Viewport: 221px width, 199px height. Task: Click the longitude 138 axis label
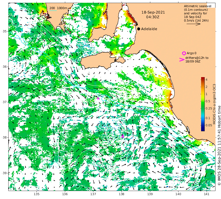coord(122,194)
